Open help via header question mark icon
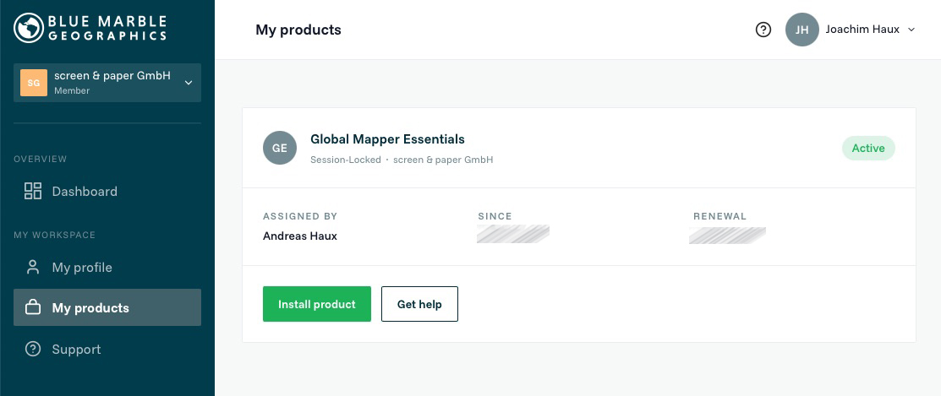Image resolution: width=941 pixels, height=396 pixels. [x=763, y=30]
